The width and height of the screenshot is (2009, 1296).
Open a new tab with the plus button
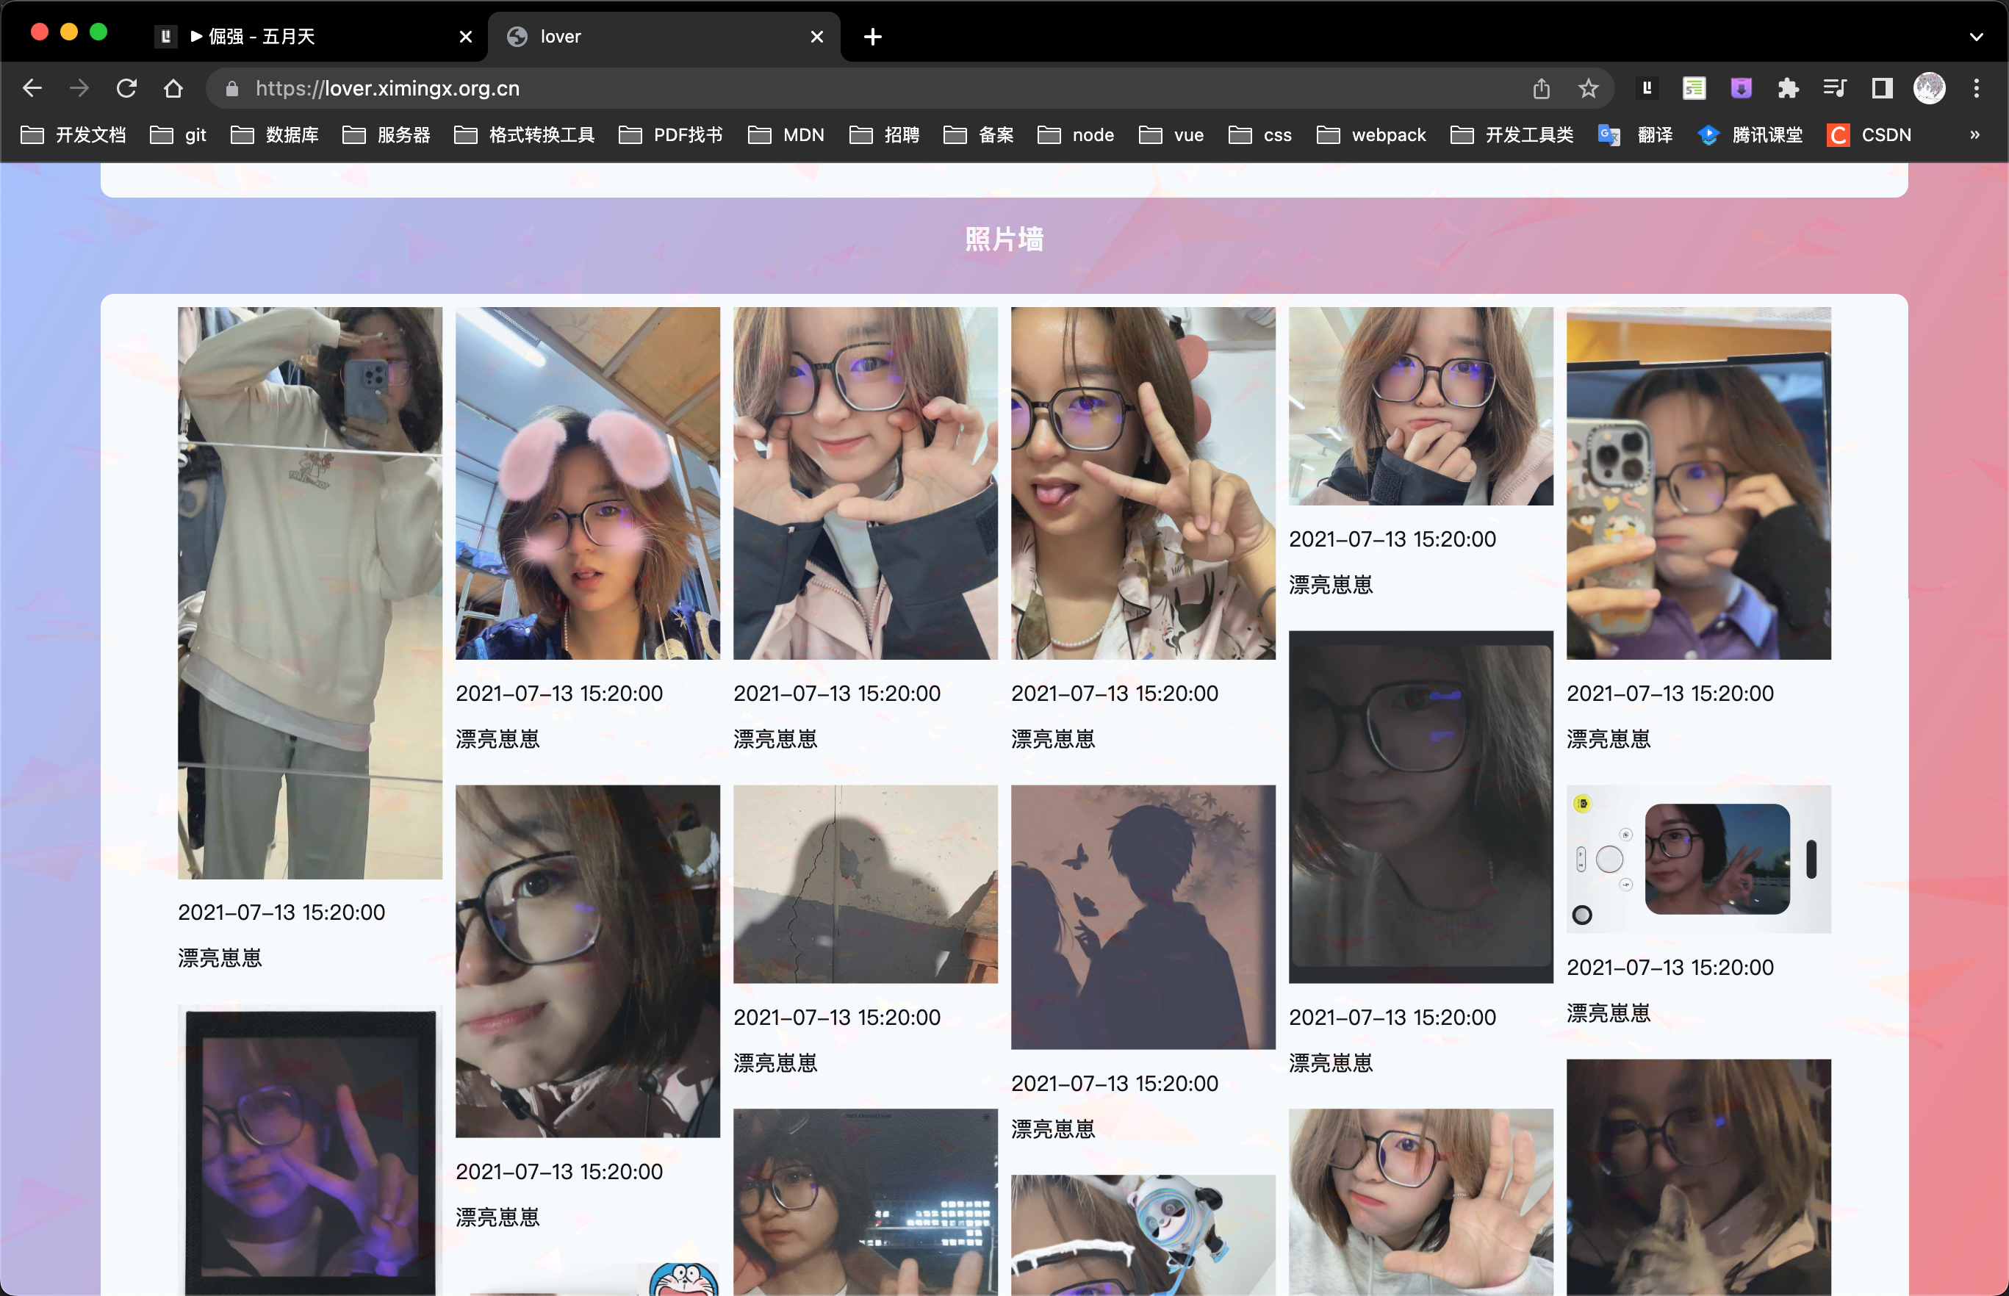tap(873, 37)
